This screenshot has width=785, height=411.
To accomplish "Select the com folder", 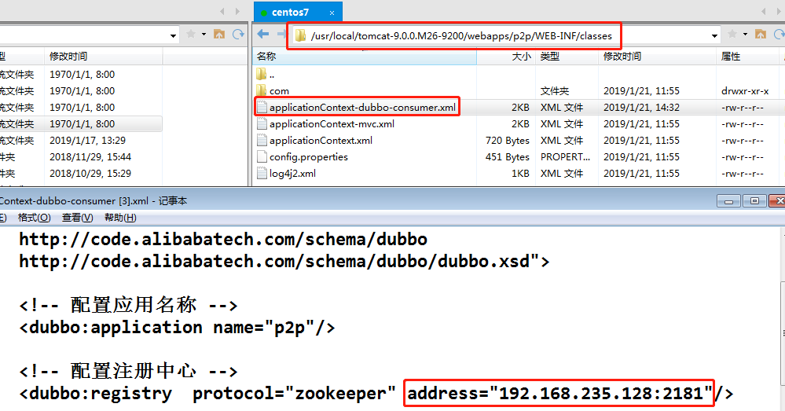I will (x=279, y=91).
